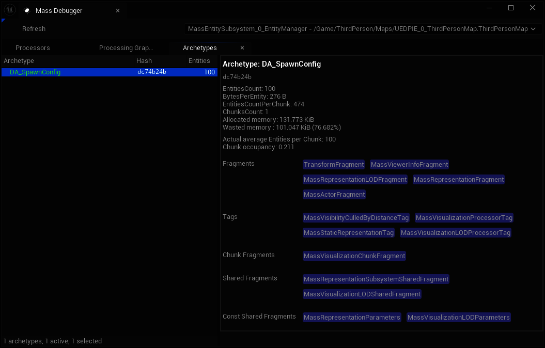
Task: Click the MassVisualizationProcessorTag chip
Action: (464, 218)
